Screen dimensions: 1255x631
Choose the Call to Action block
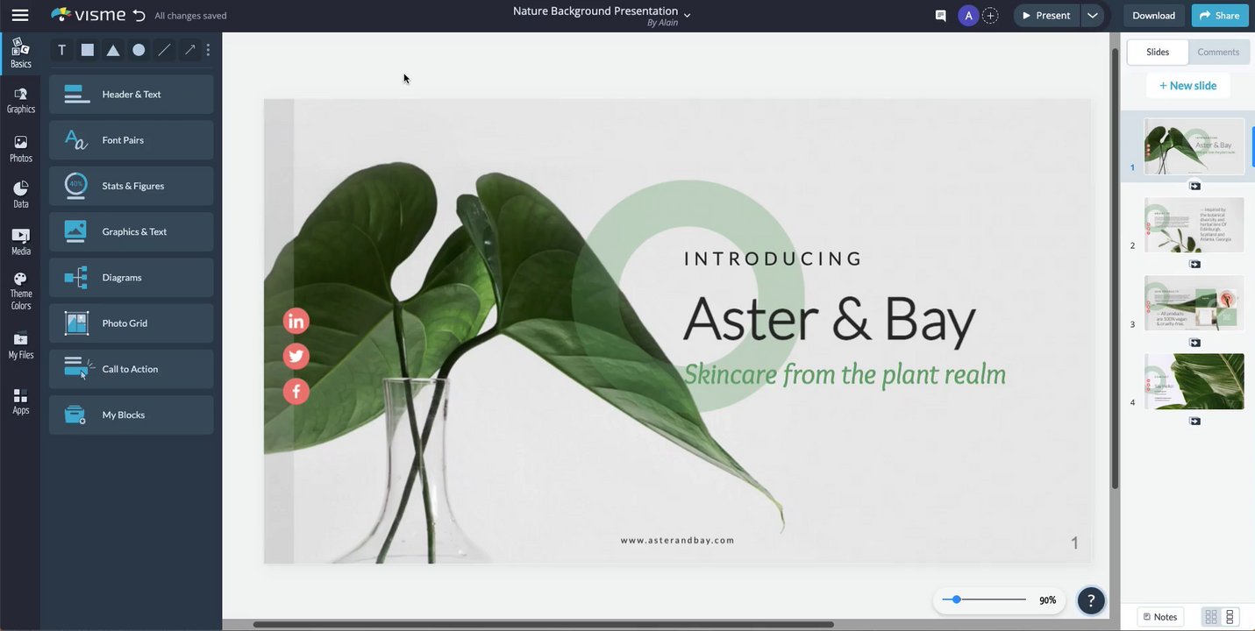click(132, 369)
